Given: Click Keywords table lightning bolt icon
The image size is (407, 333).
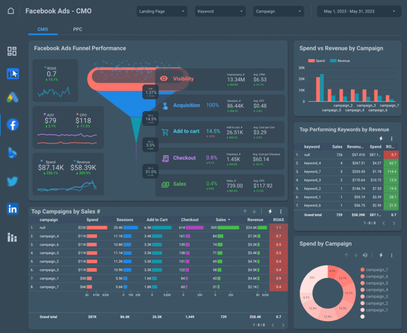Looking at the screenshot, I should coord(381,139).
